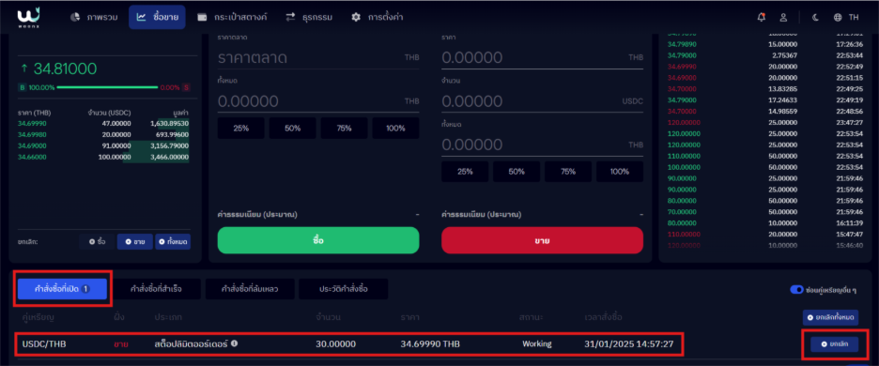879x366 pixels.
Task: Switch to คำสั่งซื้อที่สำเร็จ tab
Action: pyautogui.click(x=156, y=289)
